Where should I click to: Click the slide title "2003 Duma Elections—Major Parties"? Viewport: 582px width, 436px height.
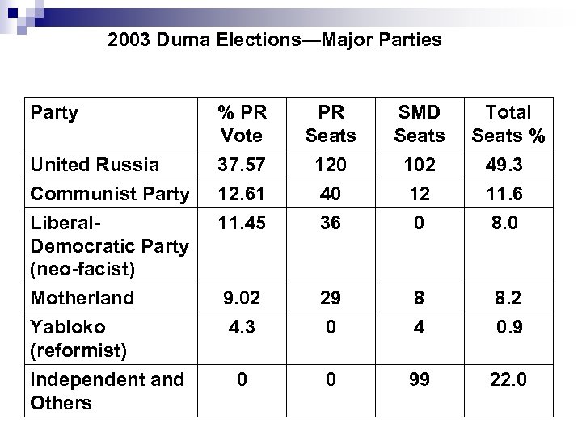[274, 40]
